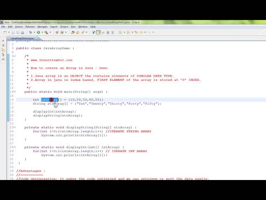Click the Search flashlight toolbar icon
The height and width of the screenshot is (200, 266).
[83, 32]
